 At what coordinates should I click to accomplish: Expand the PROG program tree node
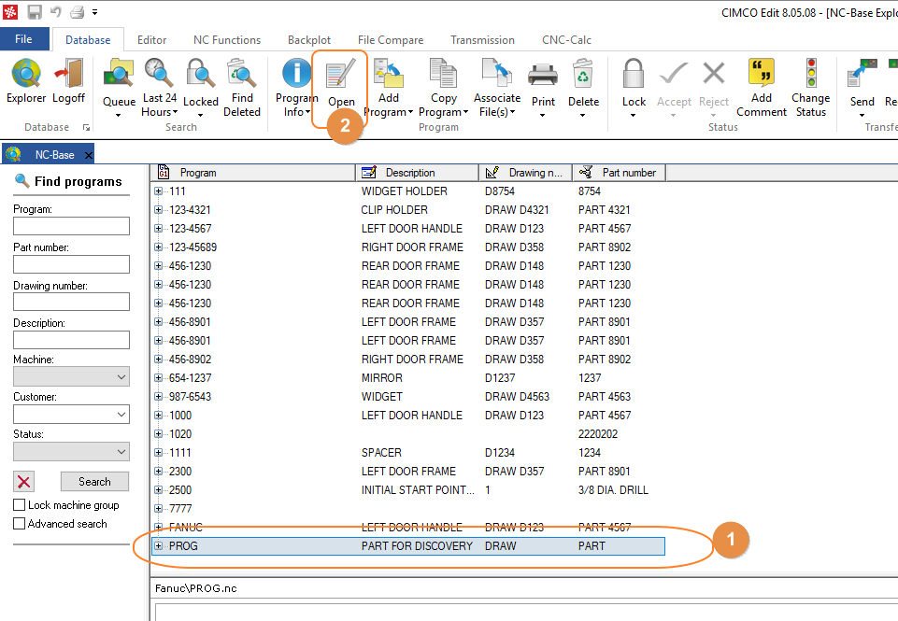point(158,546)
